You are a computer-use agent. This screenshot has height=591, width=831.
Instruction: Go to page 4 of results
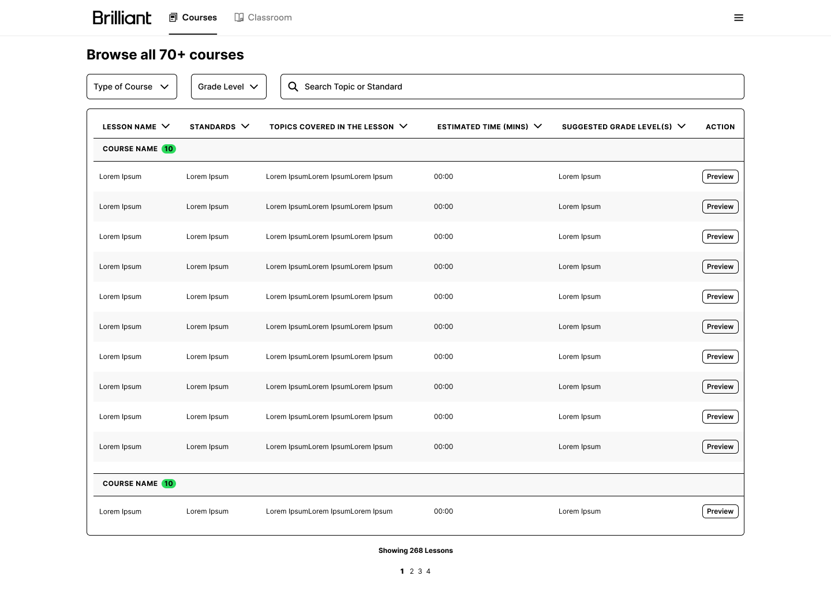(x=428, y=571)
